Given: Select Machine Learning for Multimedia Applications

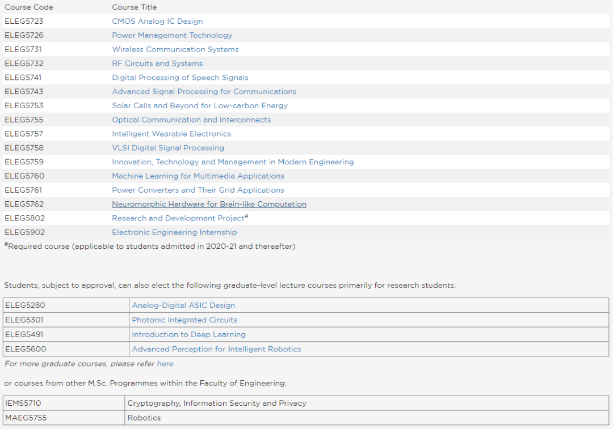Looking at the screenshot, I should pyautogui.click(x=198, y=176).
